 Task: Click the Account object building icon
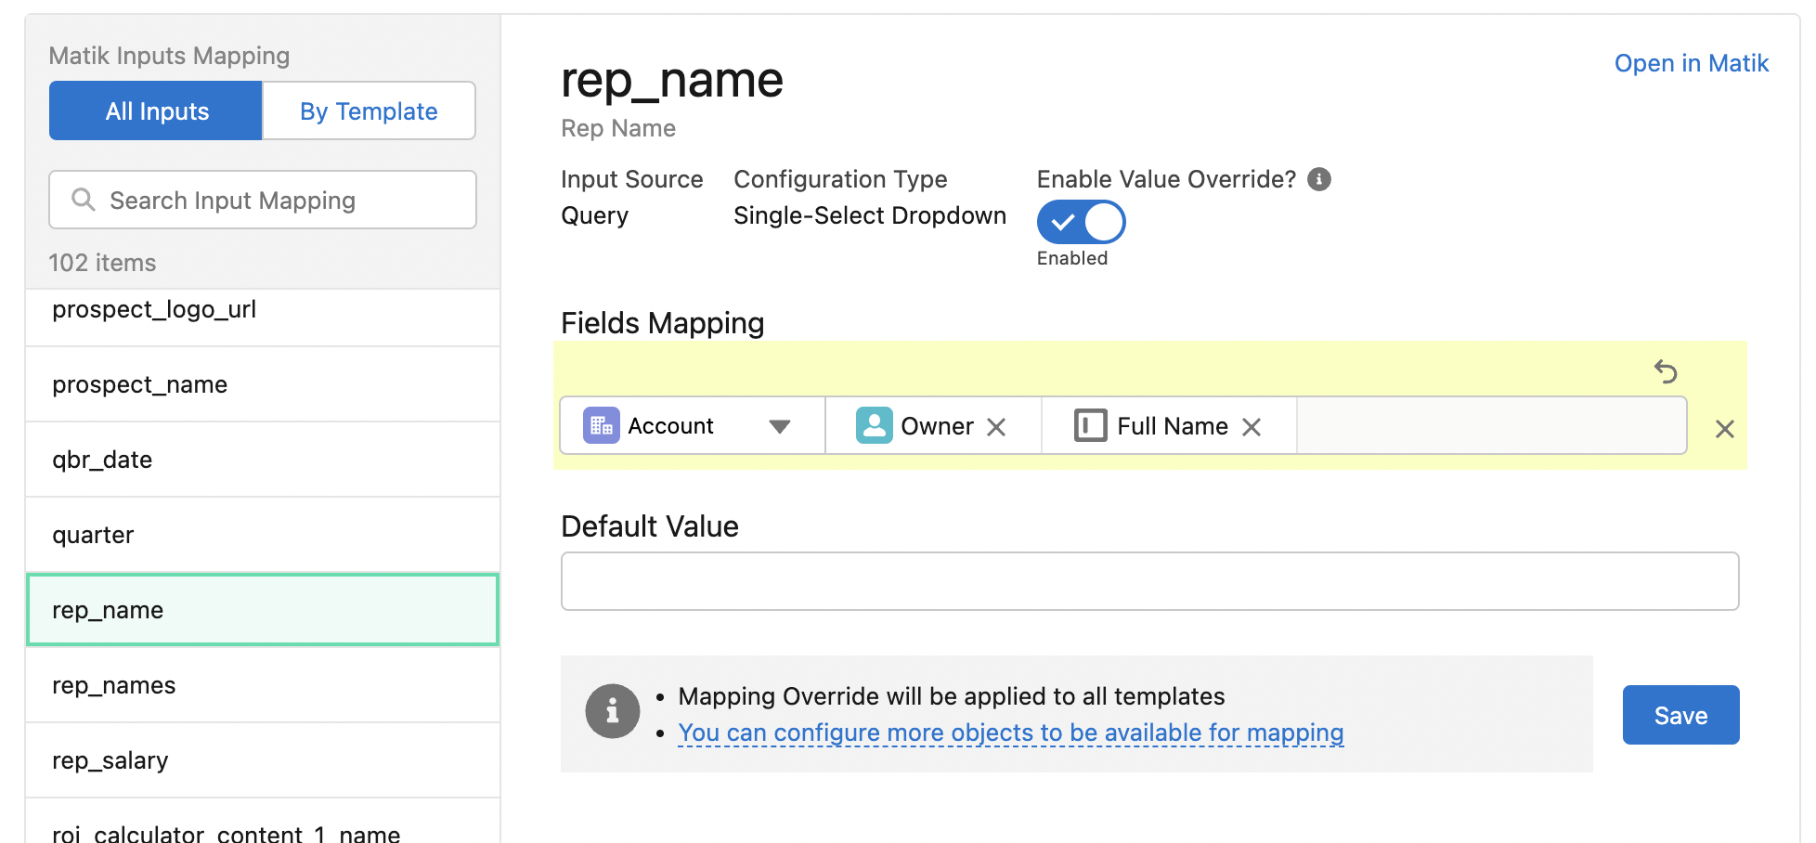coord(602,426)
